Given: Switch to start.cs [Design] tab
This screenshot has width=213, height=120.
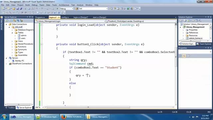Looking at the screenshot, I should click(100, 17).
